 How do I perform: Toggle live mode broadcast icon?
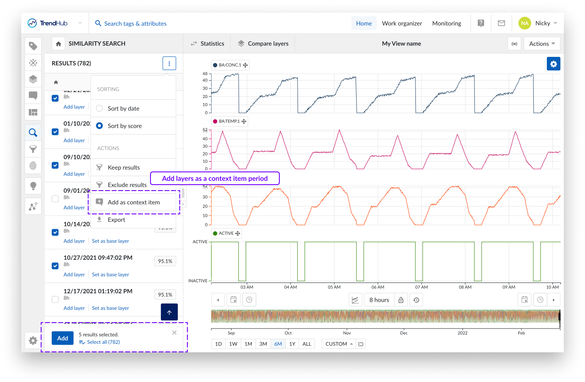point(514,44)
